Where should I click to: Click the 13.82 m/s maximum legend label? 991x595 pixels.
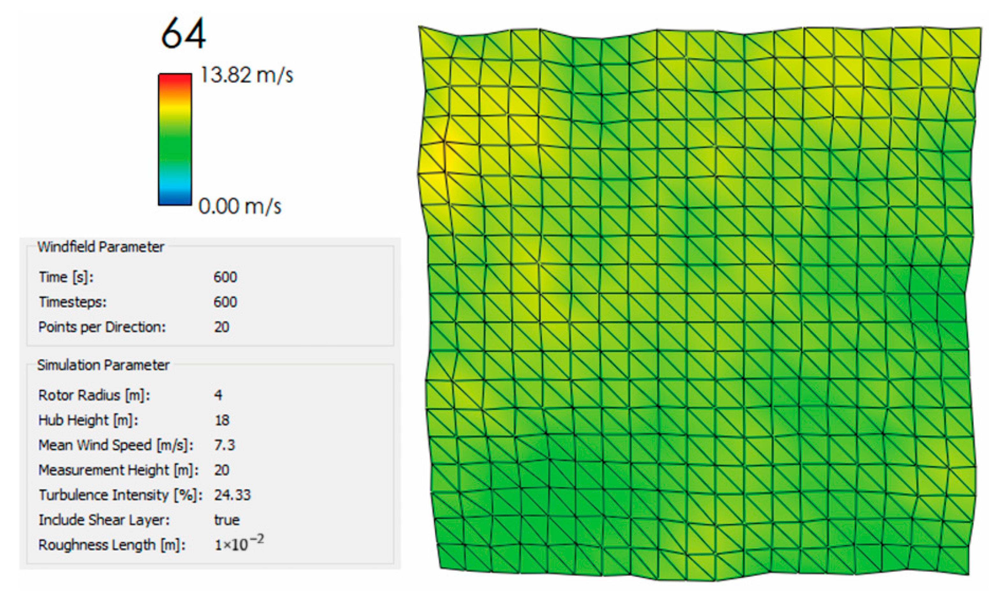[x=246, y=75]
